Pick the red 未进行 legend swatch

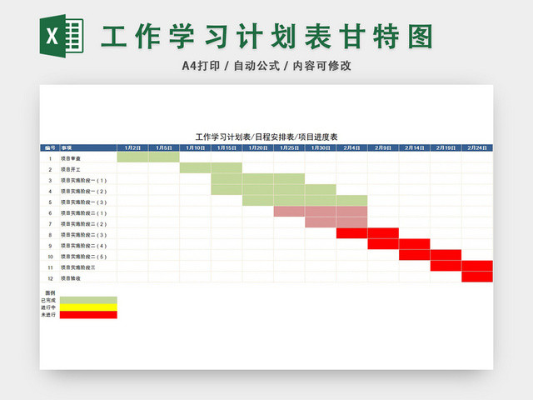(x=88, y=315)
